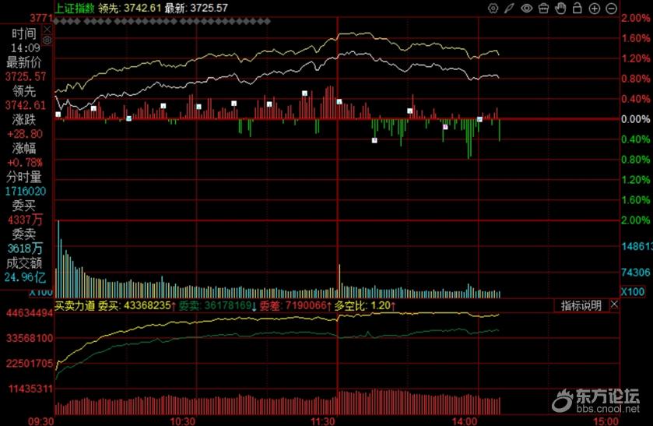Click 委买 value 4337万
Image resolution: width=653 pixels, height=426 pixels.
pyautogui.click(x=26, y=220)
